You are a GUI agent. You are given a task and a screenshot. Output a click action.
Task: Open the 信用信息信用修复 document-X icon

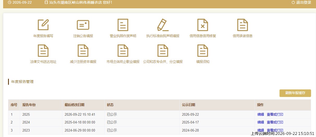(203, 25)
